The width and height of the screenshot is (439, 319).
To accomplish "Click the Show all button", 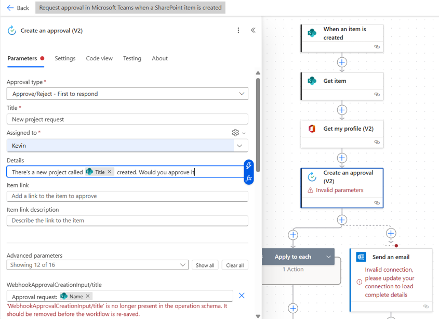I will 205,265.
